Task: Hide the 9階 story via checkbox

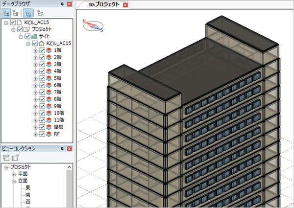Action: pos(42,106)
